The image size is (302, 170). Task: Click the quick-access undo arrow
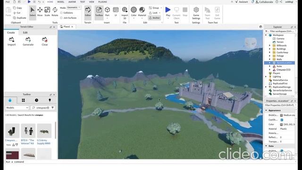pyautogui.click(x=39, y=2)
